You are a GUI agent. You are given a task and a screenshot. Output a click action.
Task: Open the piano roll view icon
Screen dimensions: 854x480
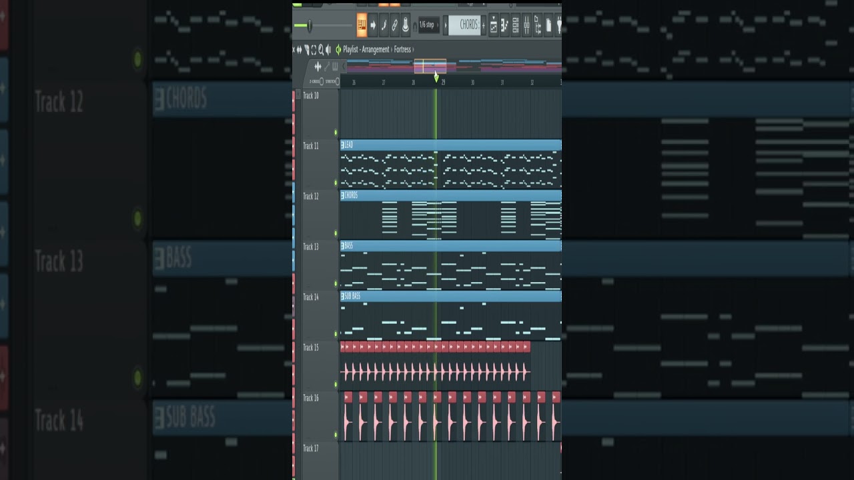pos(504,25)
